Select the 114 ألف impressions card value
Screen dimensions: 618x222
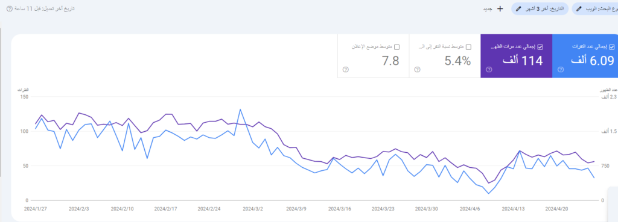[523, 61]
